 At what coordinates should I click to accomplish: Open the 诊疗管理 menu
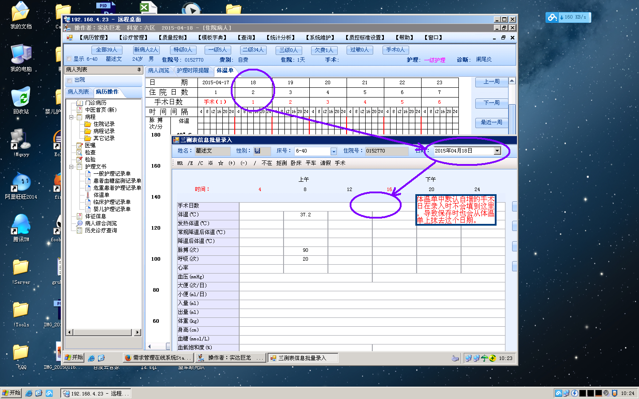[134, 38]
